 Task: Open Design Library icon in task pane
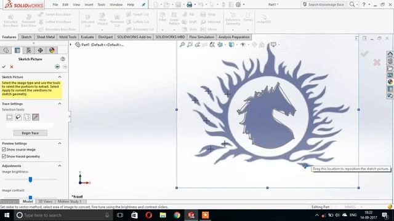[390, 61]
